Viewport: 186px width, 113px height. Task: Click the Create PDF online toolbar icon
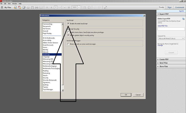(x=20, y=7)
